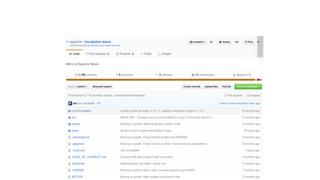Expand commit message ellipsis button
This screenshot has height=180, width=320.
click(x=99, y=103)
